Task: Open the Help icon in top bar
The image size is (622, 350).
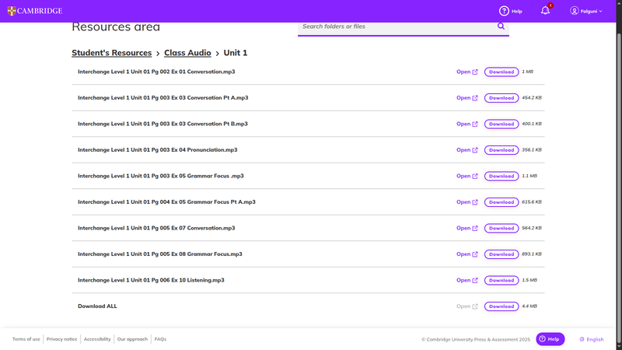Action: 511,11
